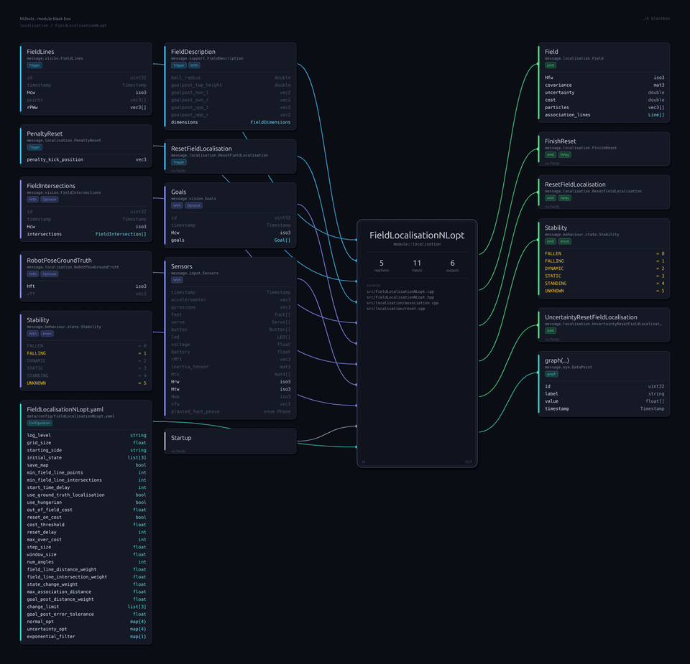Click the reset_delay configuration row
The height and width of the screenshot is (664, 690).
tap(86, 532)
